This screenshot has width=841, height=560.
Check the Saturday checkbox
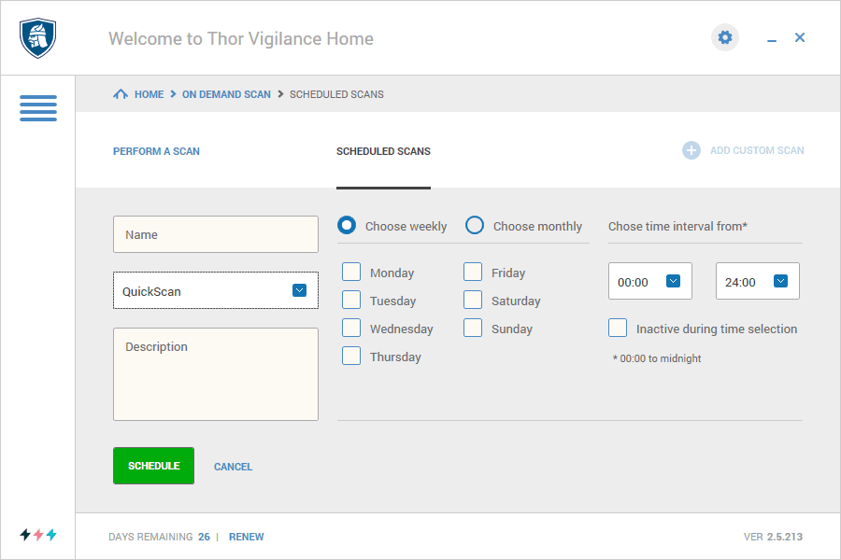[x=473, y=300]
